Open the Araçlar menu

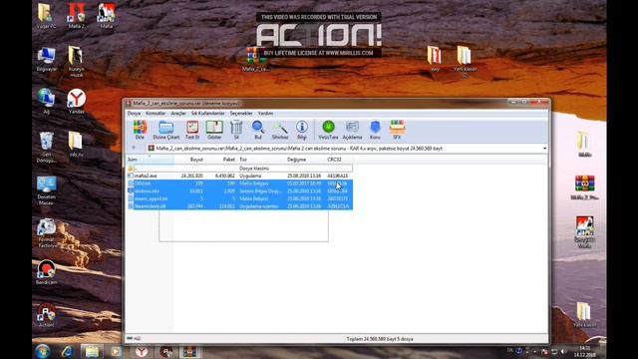[x=178, y=113]
